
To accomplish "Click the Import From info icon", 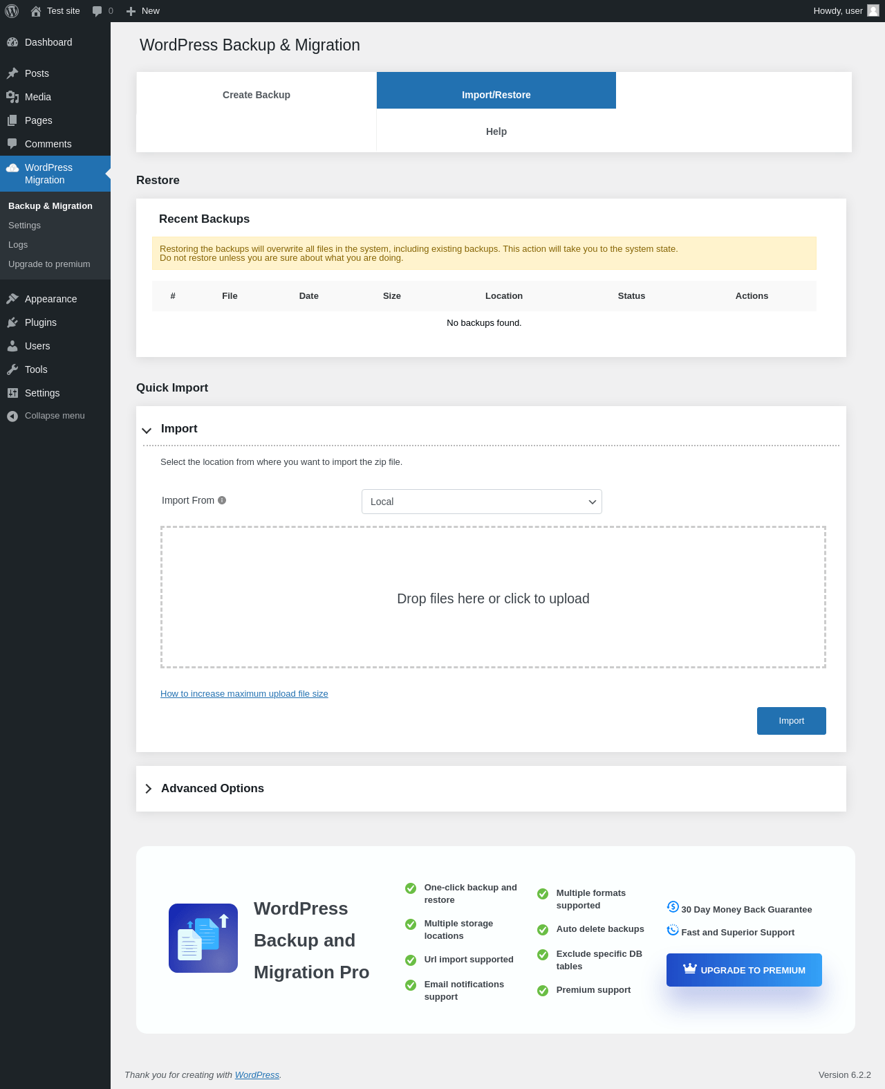I will tap(222, 500).
